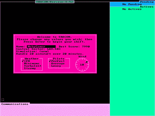The height and width of the screenshot is (116, 155).
Task: Set pilots skill to Perfect
Action: [58, 61]
